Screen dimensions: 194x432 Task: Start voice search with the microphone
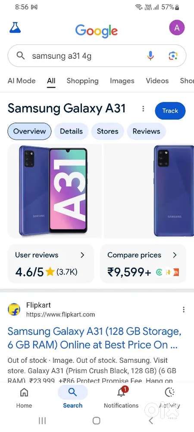[x=150, y=56]
